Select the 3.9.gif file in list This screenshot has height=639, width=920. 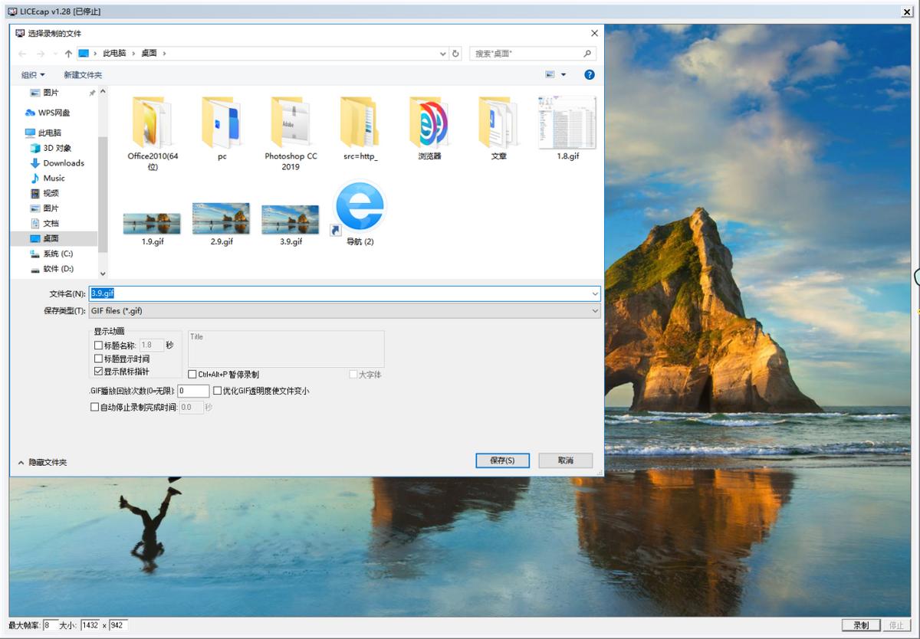[291, 225]
